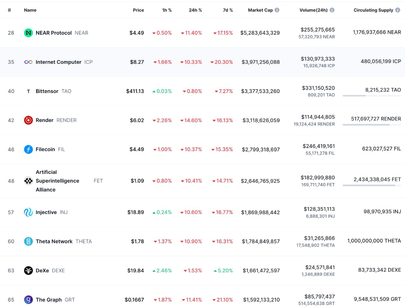Image resolution: width=405 pixels, height=307 pixels.
Task: Click the DeXe black logo icon
Action: pyautogui.click(x=28, y=271)
